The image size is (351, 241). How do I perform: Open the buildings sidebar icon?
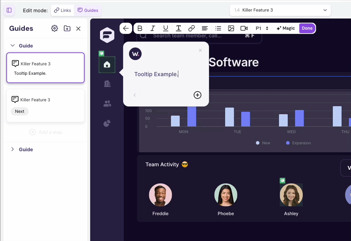(107, 84)
